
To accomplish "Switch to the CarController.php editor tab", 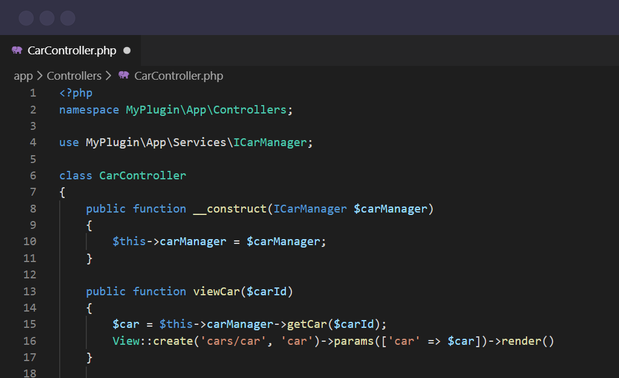I will (71, 51).
